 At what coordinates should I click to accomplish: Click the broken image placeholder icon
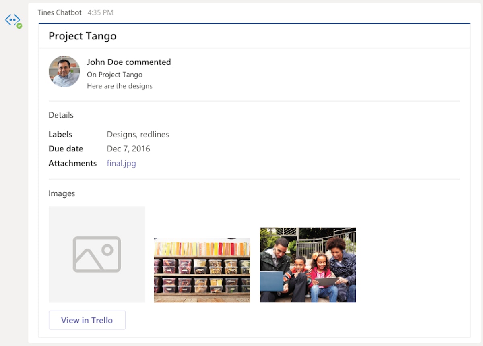[97, 254]
